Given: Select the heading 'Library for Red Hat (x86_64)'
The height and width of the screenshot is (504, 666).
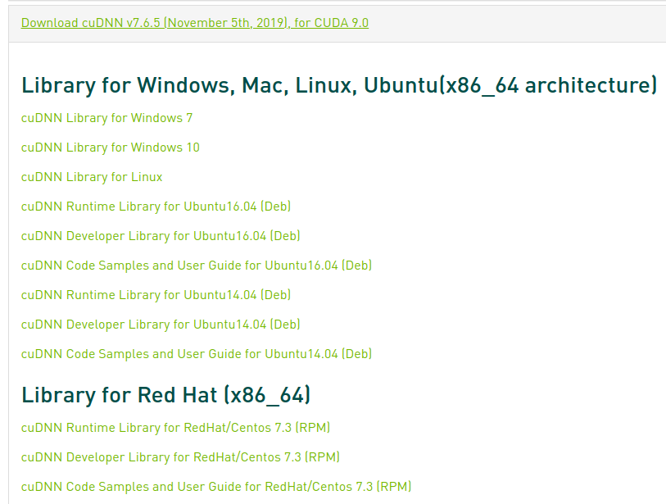Looking at the screenshot, I should (x=166, y=395).
